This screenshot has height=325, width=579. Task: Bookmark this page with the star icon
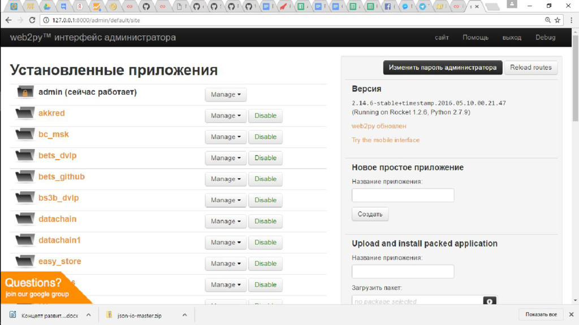tap(558, 20)
